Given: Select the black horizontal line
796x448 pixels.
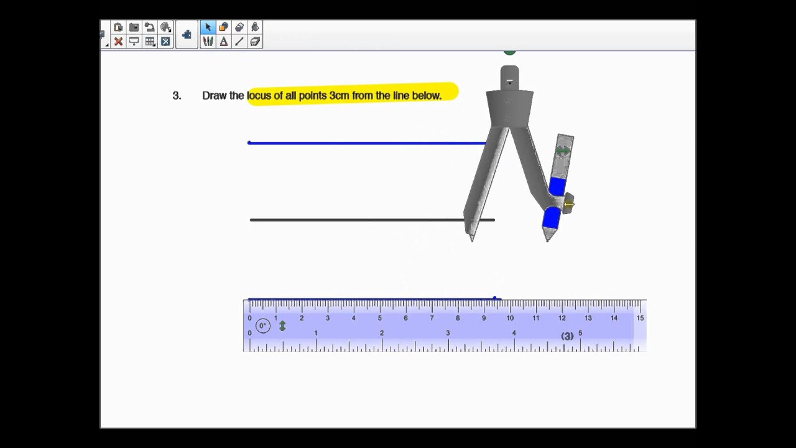Looking at the screenshot, I should [x=372, y=220].
